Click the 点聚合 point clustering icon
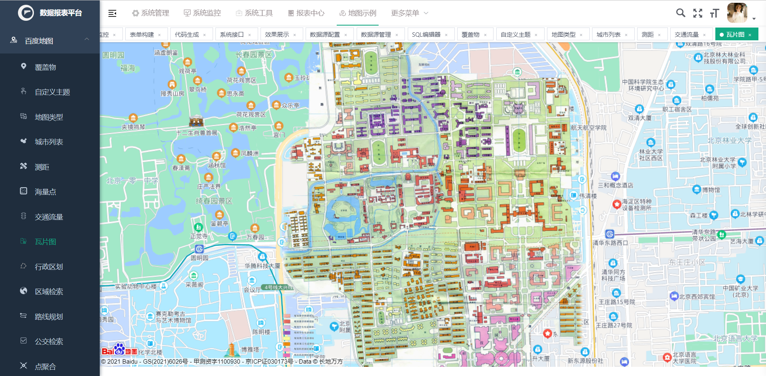 23,366
